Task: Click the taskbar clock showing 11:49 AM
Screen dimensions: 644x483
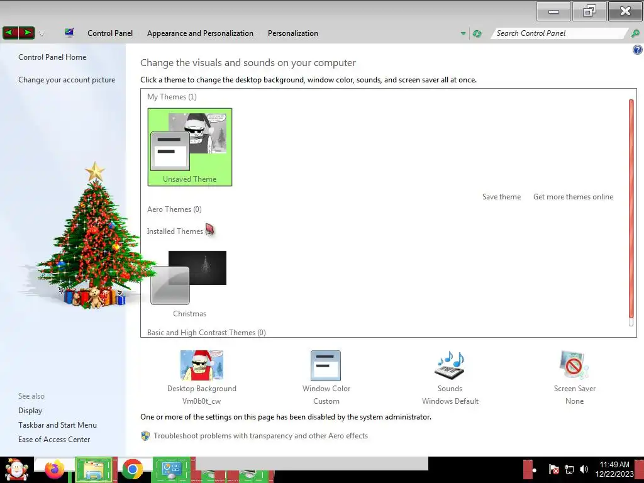Action: (614, 469)
